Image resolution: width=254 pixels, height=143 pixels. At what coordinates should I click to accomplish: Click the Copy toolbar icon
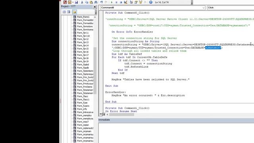87,2
